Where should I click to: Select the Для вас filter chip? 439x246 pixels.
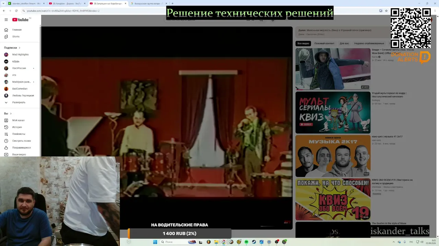coord(344,43)
